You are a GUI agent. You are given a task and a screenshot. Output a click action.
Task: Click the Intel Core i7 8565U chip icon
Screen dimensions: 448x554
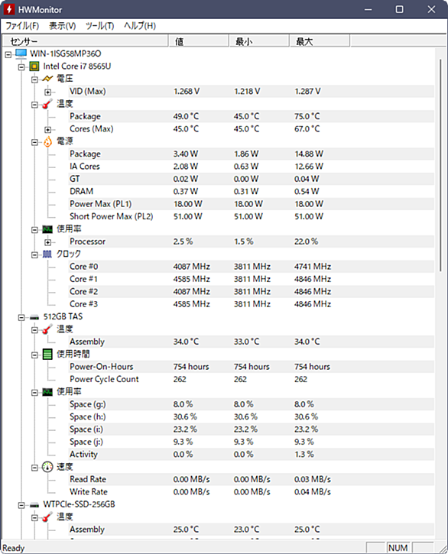pyautogui.click(x=34, y=66)
